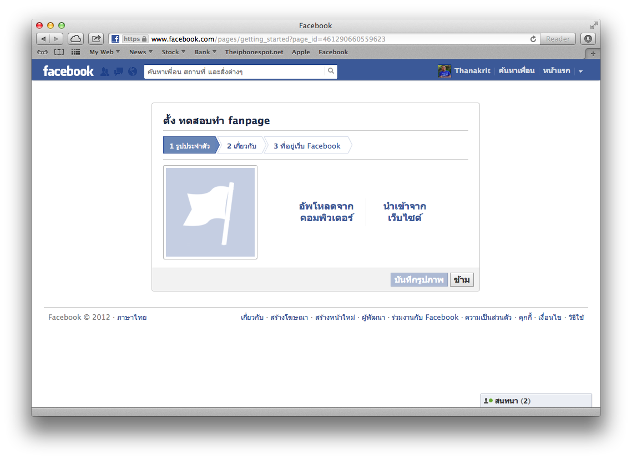The image size is (632, 460).
Task: Open footer ร่วมงานกับ Facebook link
Action: coord(425,318)
